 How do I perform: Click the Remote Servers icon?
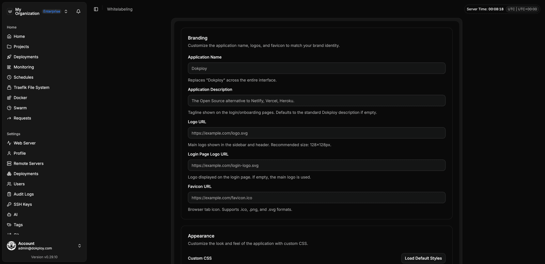point(9,164)
